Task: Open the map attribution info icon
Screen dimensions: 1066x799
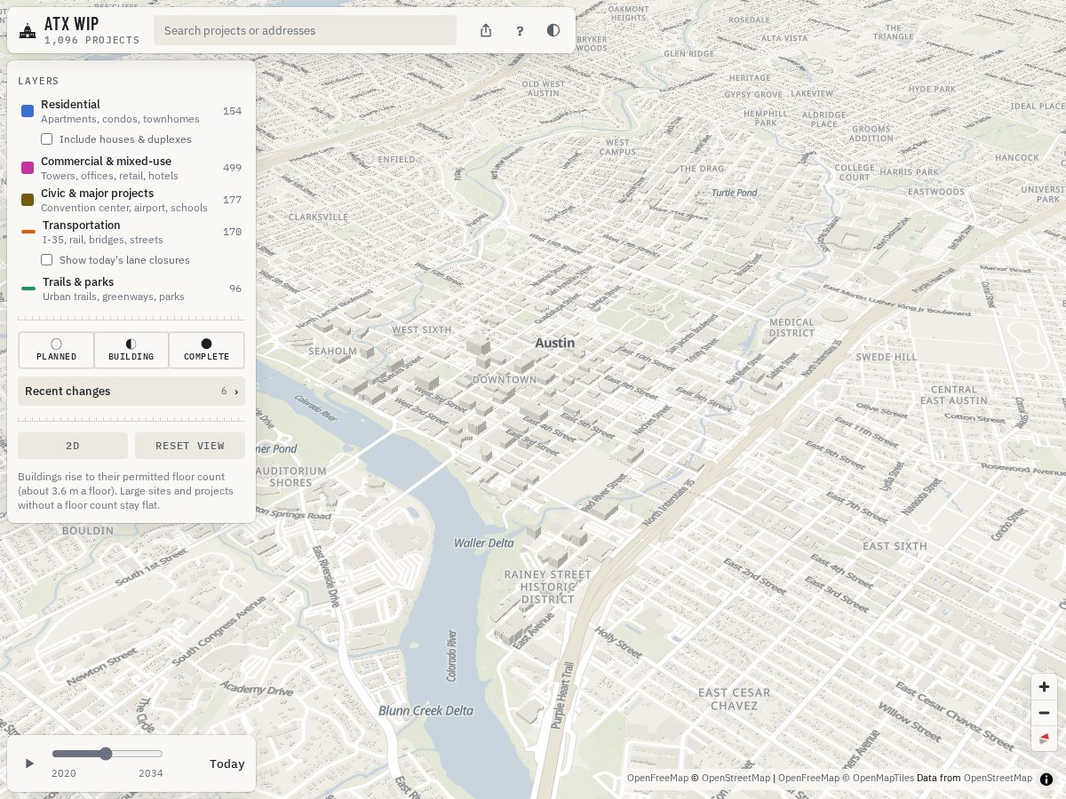Action: coord(1046,779)
